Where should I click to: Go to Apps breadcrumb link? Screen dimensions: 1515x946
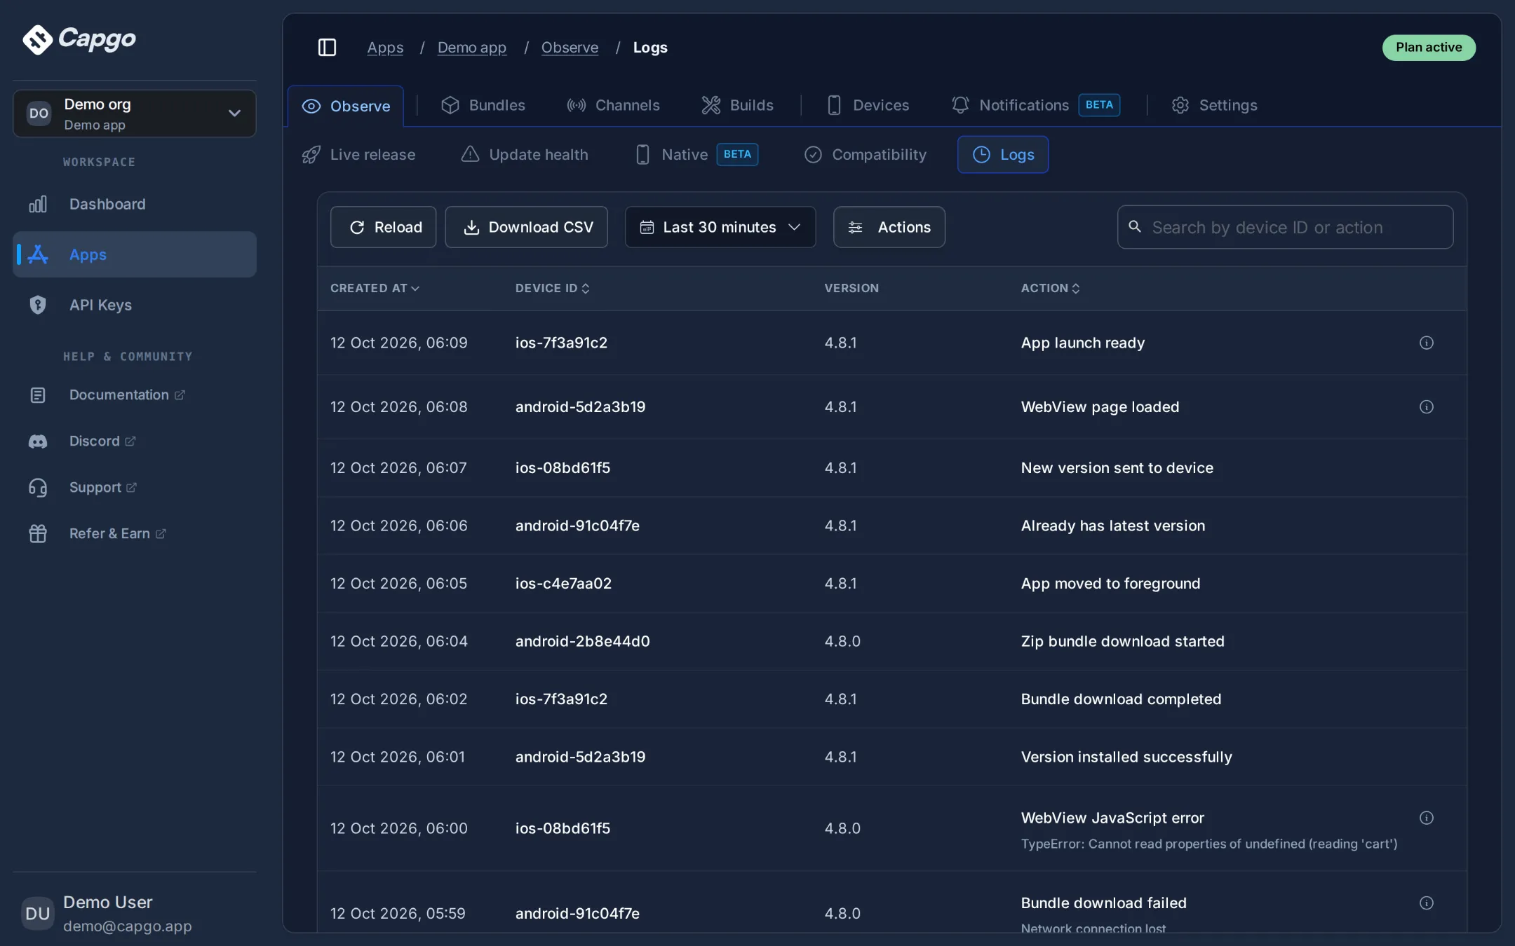[385, 48]
